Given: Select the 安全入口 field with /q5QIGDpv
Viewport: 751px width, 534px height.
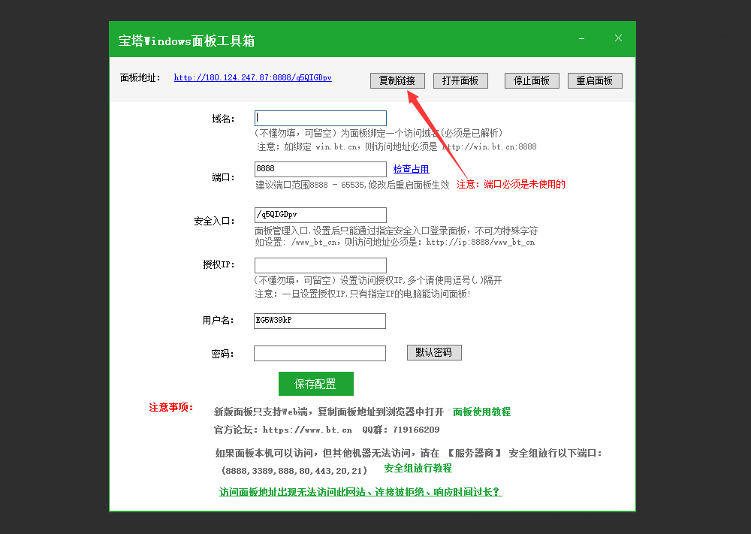Looking at the screenshot, I should click(321, 215).
